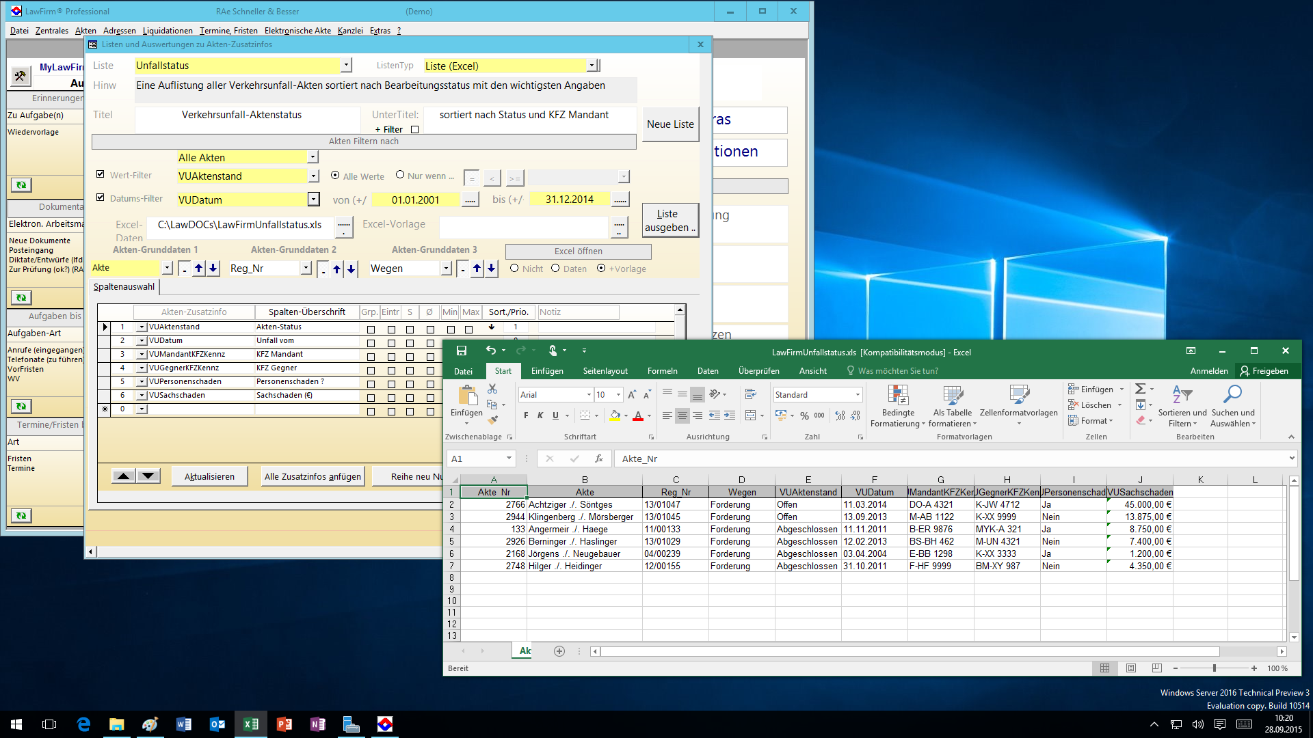The width and height of the screenshot is (1313, 738).
Task: Select the Nur wenn radio button
Action: click(400, 175)
